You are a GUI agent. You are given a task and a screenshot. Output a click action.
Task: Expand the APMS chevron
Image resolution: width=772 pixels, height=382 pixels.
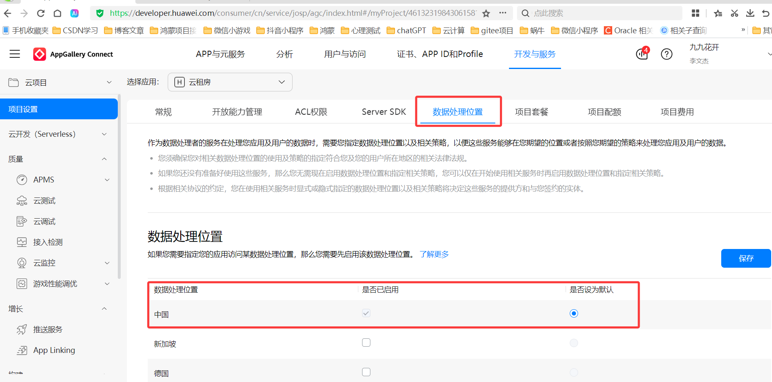[107, 180]
